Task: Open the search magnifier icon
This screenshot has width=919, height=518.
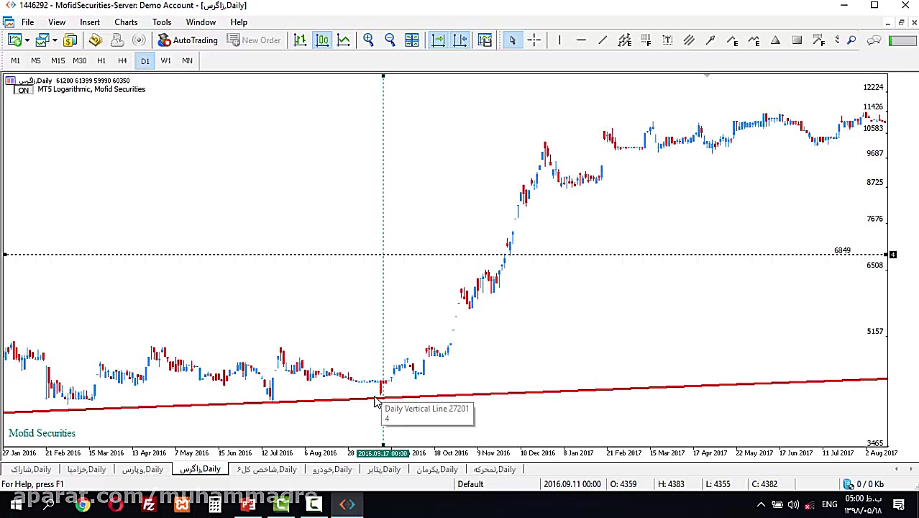Action: coord(851,40)
